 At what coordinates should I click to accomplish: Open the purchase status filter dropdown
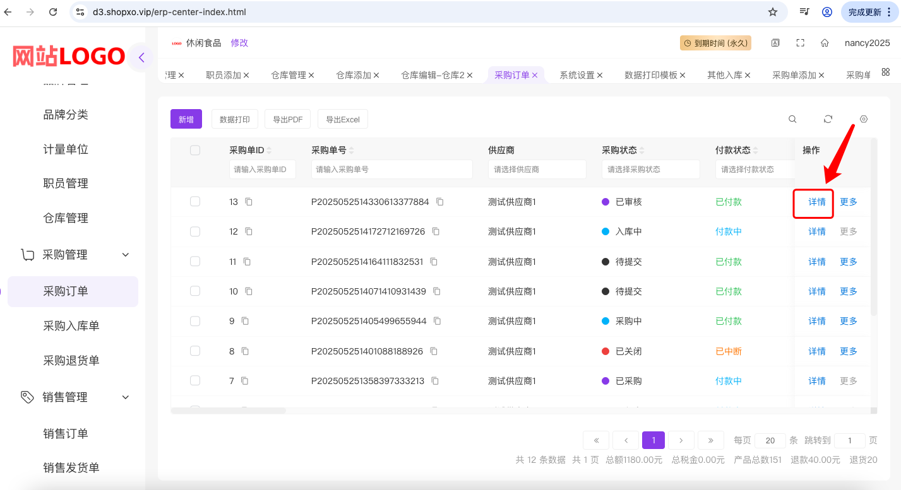[650, 169]
